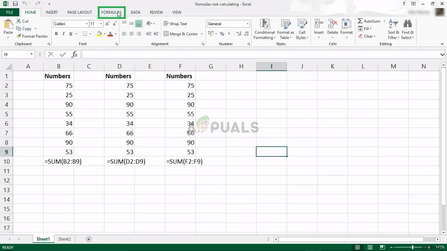Switch to the INSERT tab
This screenshot has width=447, height=251.
(x=52, y=12)
